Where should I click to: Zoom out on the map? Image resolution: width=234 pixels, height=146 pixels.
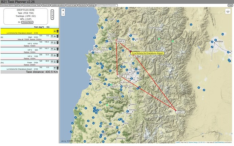tap(63, 14)
